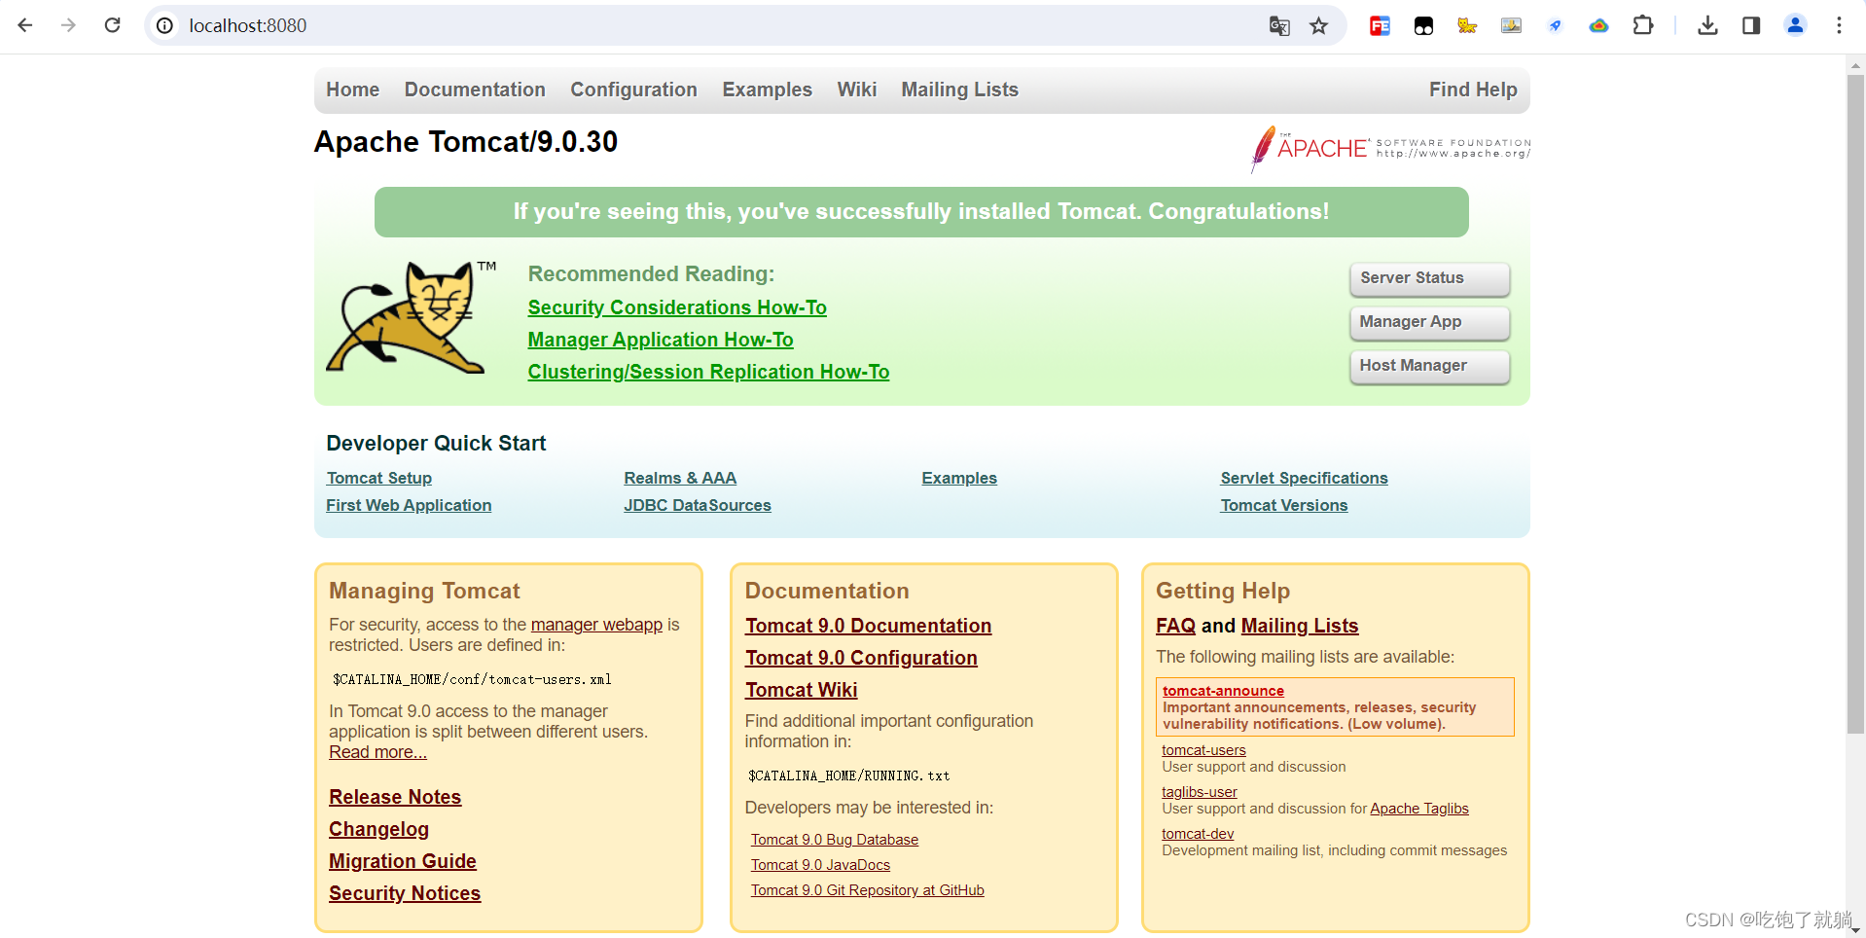Open the Home navigation item
Viewport: 1866px width, 938px height.
click(x=352, y=90)
